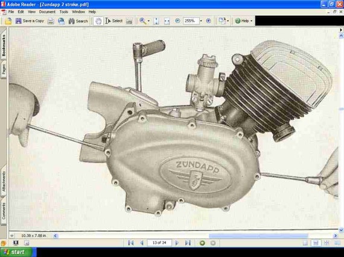Click page size eye icon
344x257 pixels.
click(12, 235)
